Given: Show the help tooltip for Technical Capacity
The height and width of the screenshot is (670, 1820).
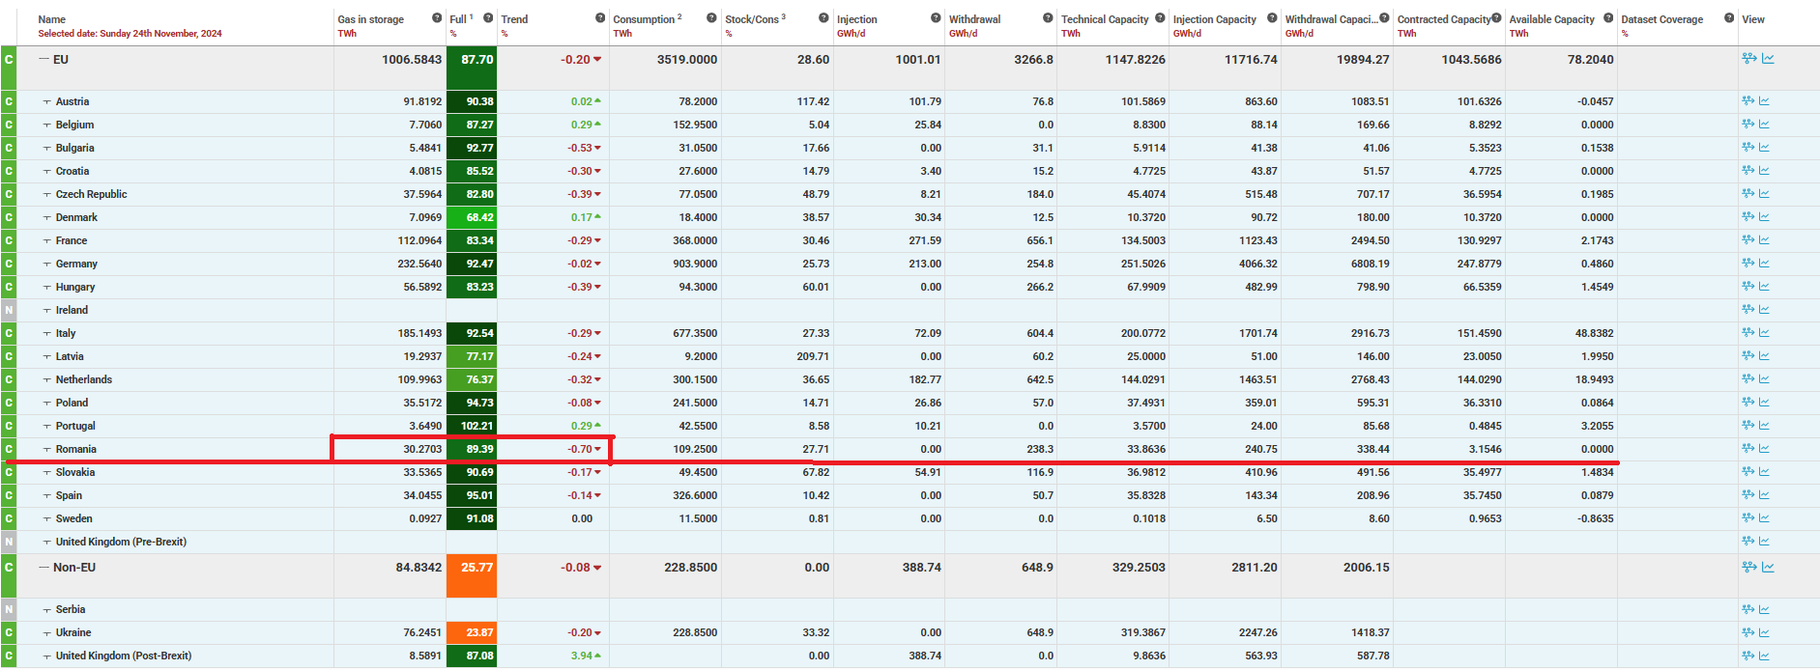Looking at the screenshot, I should (1160, 18).
